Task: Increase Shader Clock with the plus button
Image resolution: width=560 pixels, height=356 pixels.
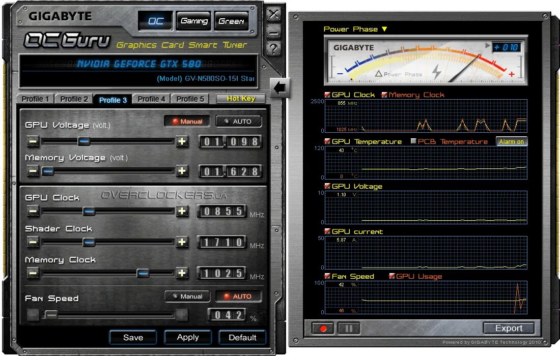Action: (182, 242)
